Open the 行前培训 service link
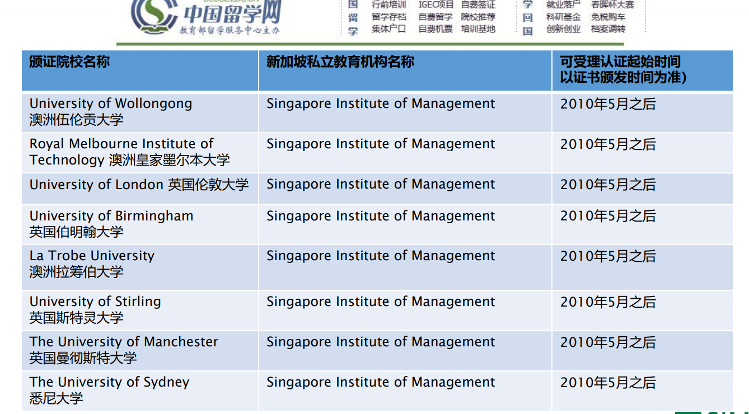Viewport: 749px width, 414px height. [390, 6]
